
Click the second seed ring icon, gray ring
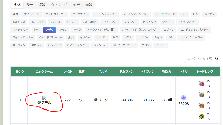[202, 95]
